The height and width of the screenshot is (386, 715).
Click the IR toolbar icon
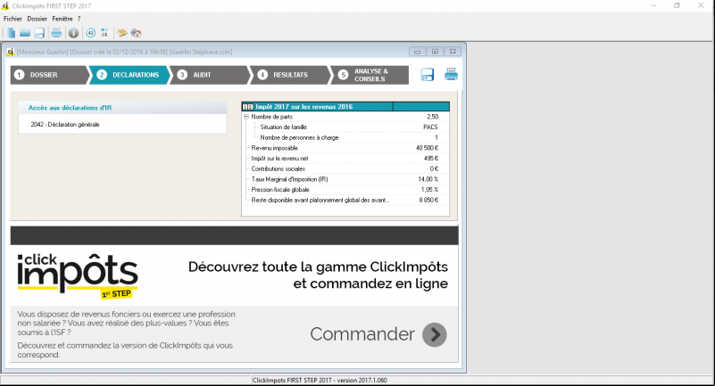click(104, 33)
